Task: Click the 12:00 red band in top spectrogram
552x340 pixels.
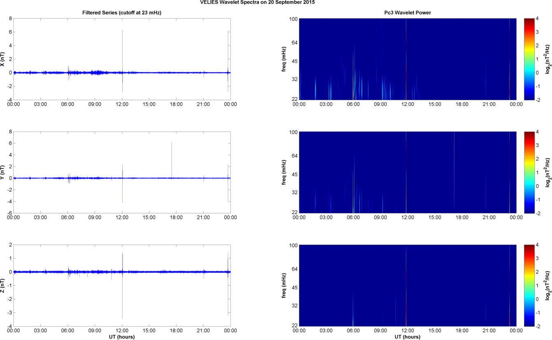Action: click(406, 59)
